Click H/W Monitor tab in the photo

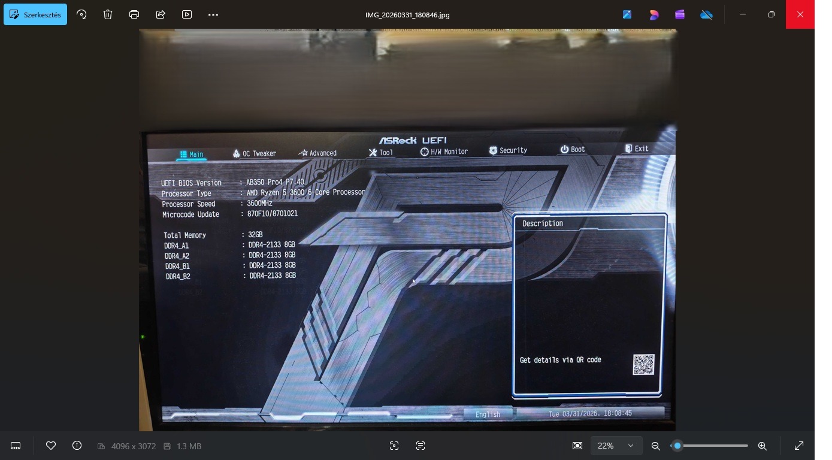click(444, 152)
